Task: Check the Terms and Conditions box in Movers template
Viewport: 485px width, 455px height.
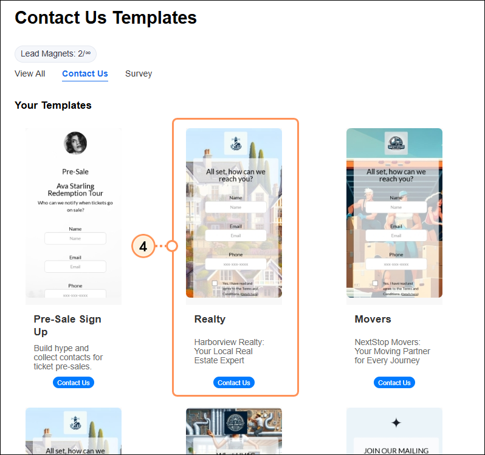Action: [x=375, y=283]
